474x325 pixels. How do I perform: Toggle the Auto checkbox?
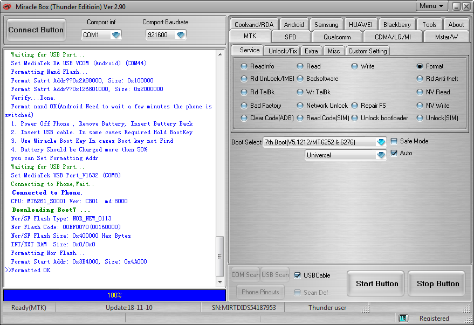click(x=394, y=153)
